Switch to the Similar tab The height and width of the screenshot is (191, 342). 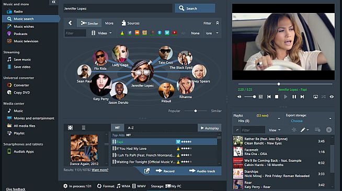click(x=89, y=23)
